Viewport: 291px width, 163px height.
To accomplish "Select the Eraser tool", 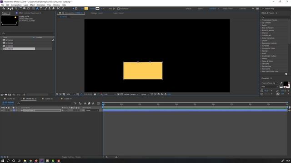I will tap(54, 9).
